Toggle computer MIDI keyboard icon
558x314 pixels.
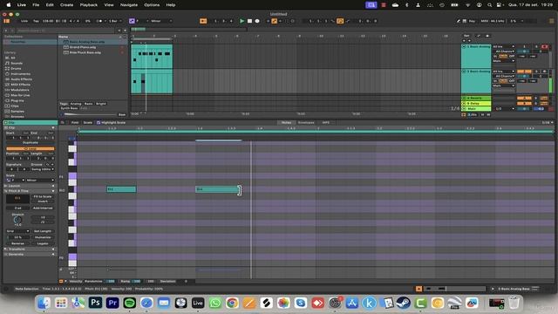point(465,21)
